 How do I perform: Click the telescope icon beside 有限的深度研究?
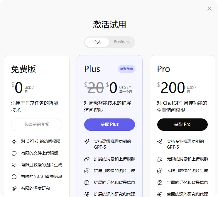point(14,188)
